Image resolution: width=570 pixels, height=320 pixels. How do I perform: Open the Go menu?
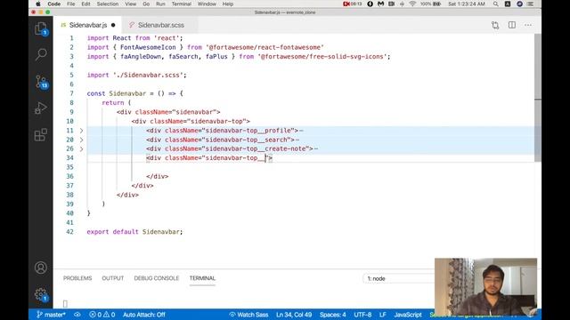point(146,4)
